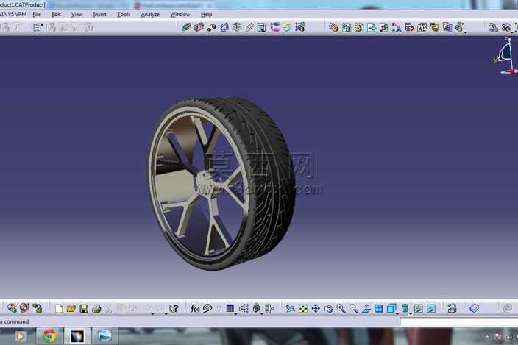This screenshot has height=345, width=518.
Task: Expand the View Mode flyout arrow
Action: pyautogui.click(x=411, y=313)
